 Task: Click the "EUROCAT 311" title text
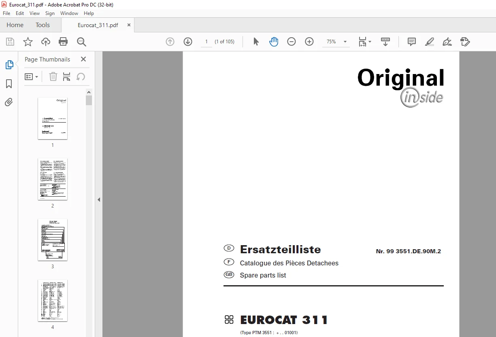coord(284,320)
